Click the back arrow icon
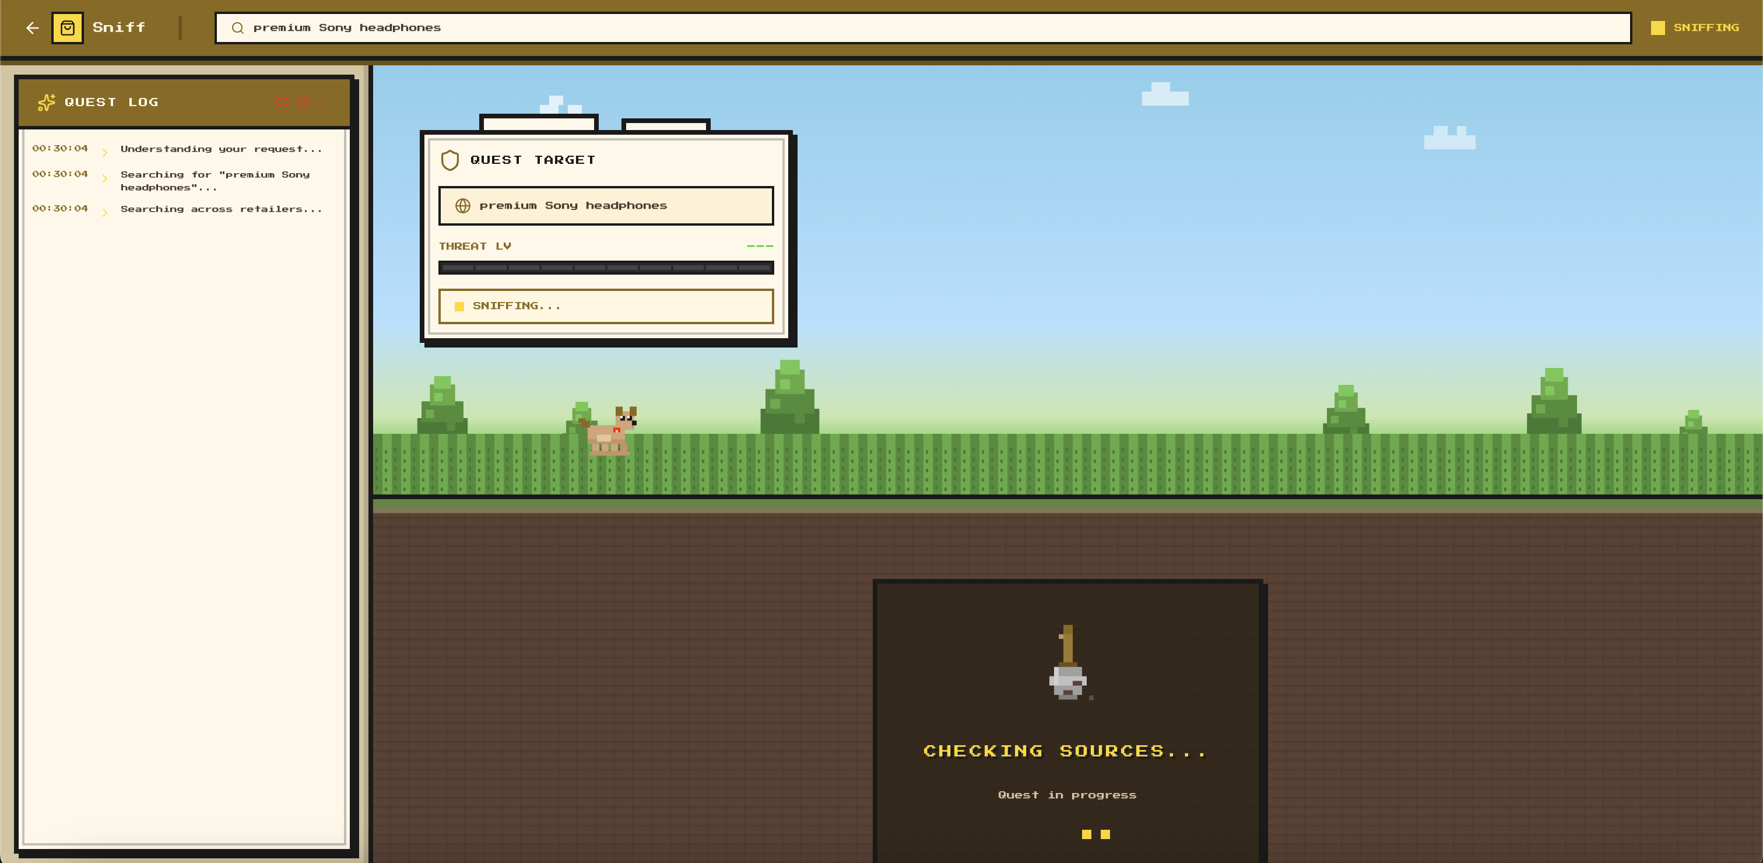Image resolution: width=1763 pixels, height=863 pixels. [x=32, y=28]
